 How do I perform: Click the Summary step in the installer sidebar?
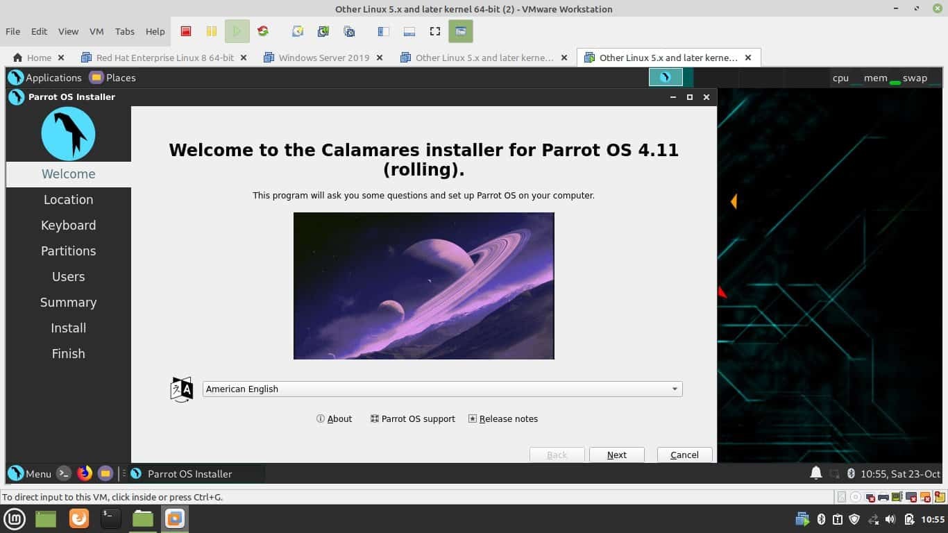click(x=68, y=303)
